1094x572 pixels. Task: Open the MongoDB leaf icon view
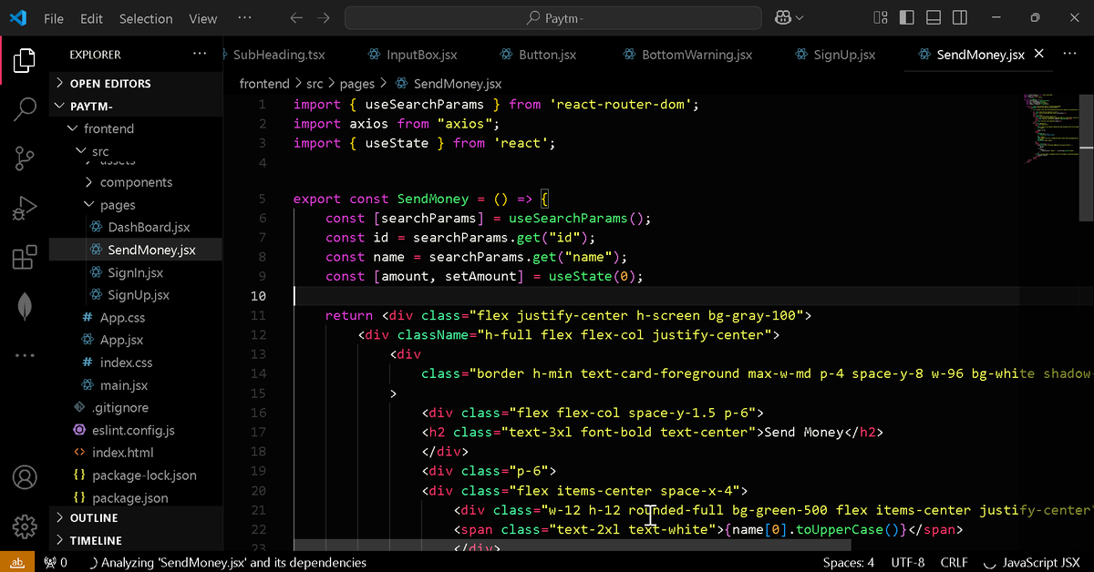click(x=25, y=306)
